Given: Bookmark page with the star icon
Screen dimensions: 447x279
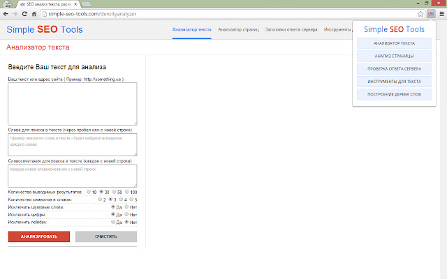Looking at the screenshot, I should click(420, 14).
